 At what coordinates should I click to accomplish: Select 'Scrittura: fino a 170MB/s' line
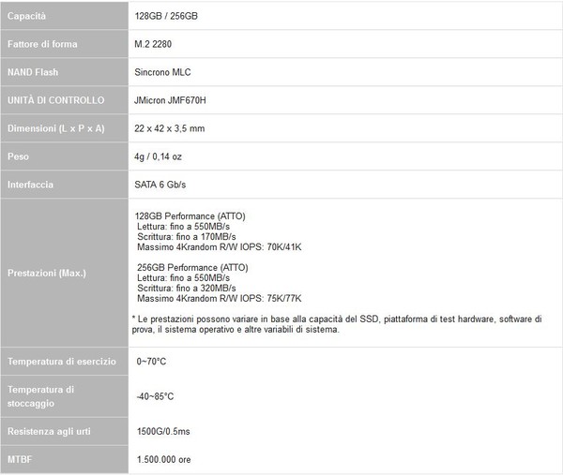point(187,237)
